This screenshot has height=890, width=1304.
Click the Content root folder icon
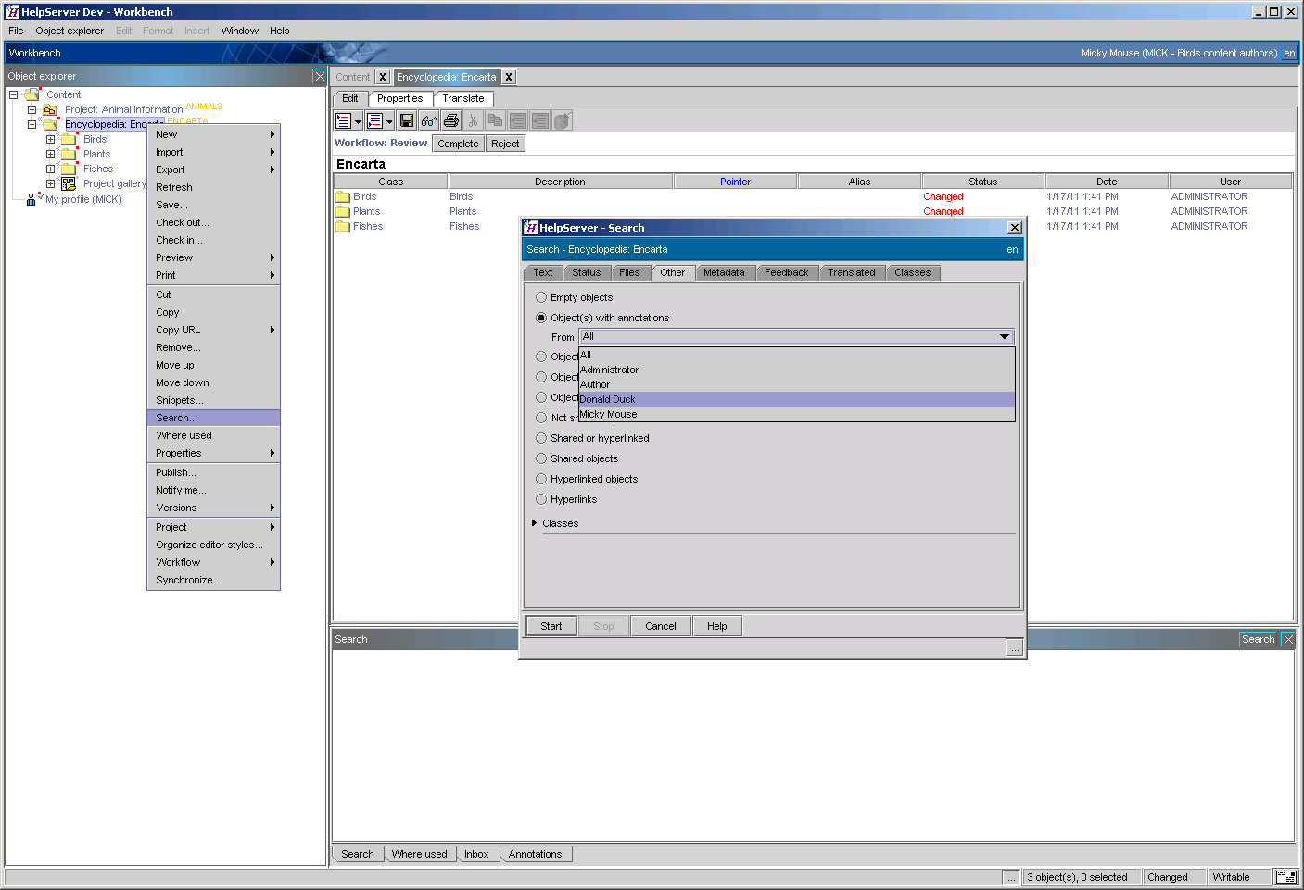pyautogui.click(x=32, y=94)
